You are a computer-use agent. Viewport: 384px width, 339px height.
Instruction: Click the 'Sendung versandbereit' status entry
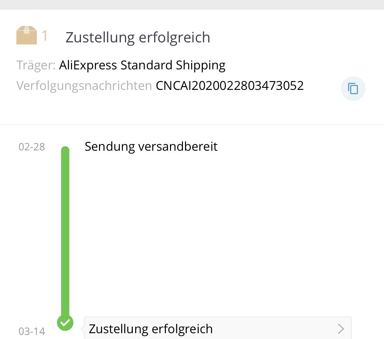151,147
